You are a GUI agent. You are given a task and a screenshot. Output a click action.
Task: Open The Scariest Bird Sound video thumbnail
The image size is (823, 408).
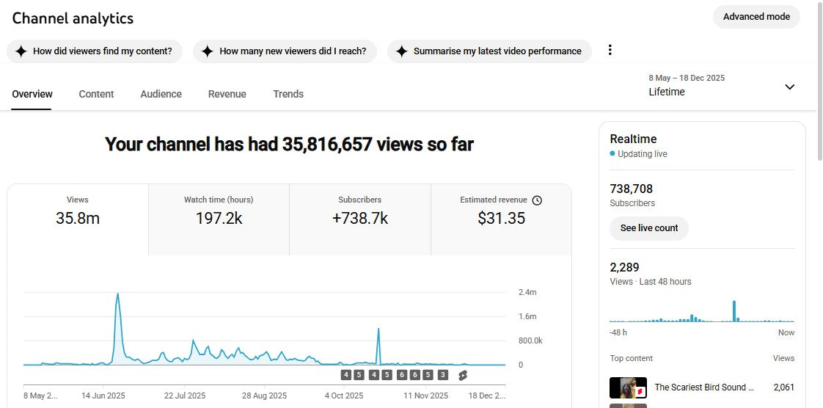coord(628,387)
